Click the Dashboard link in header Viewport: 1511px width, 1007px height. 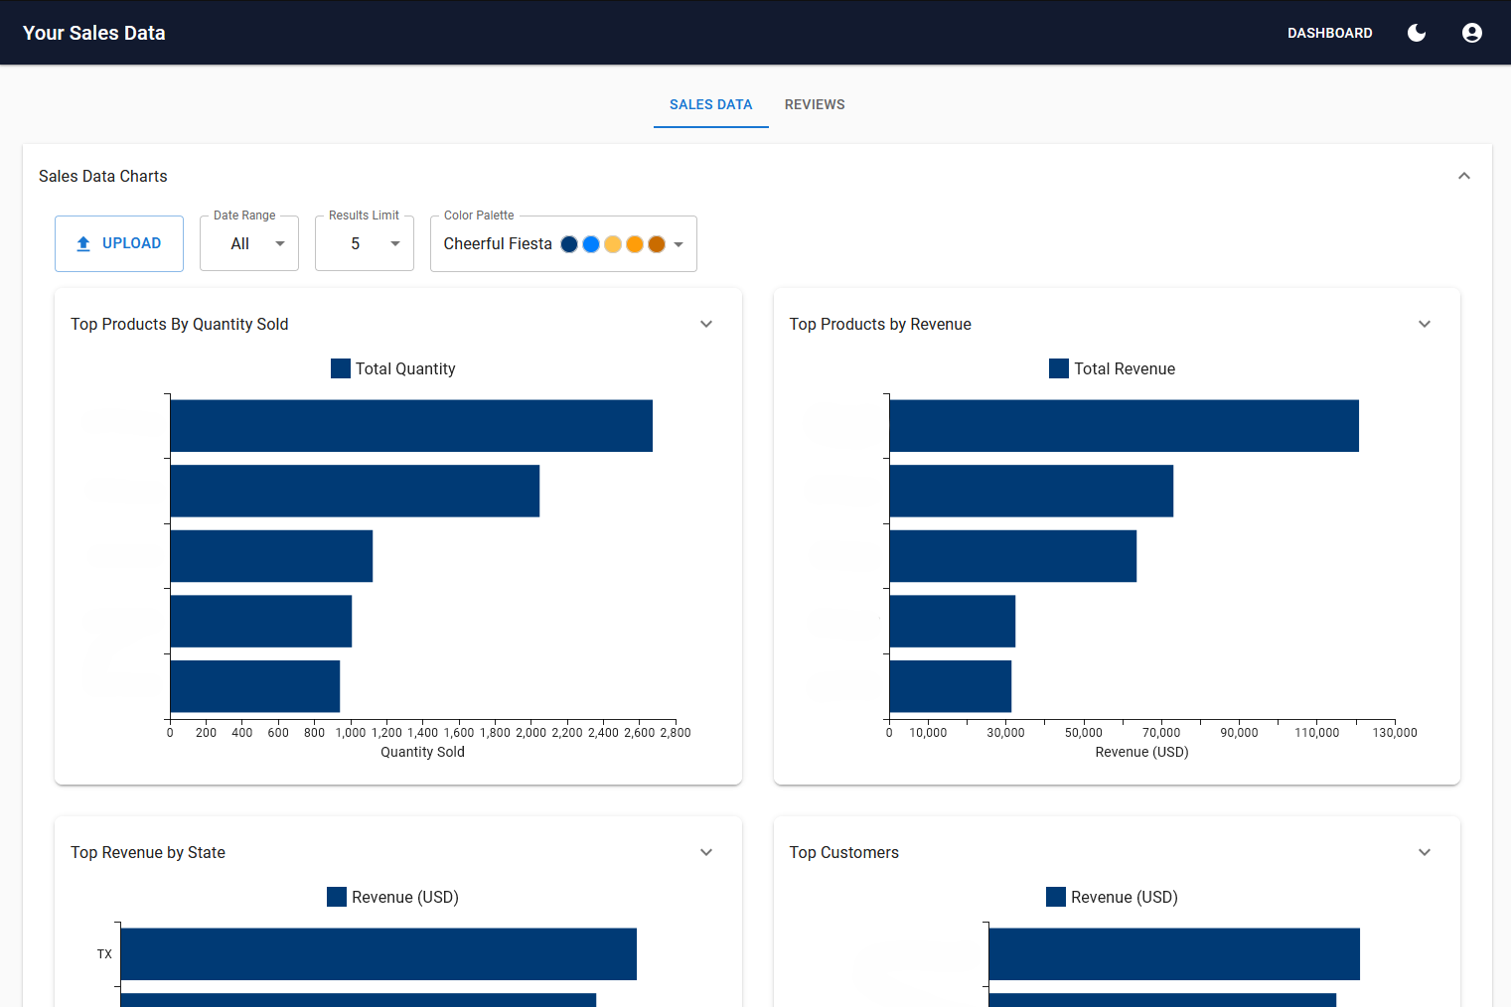pos(1329,33)
